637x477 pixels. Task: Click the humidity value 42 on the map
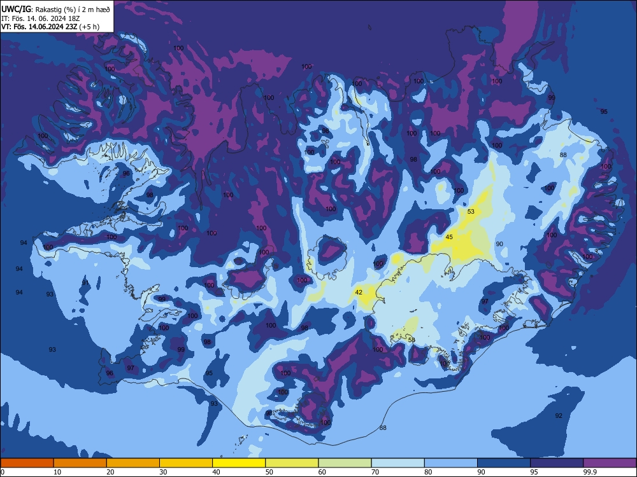tap(359, 292)
